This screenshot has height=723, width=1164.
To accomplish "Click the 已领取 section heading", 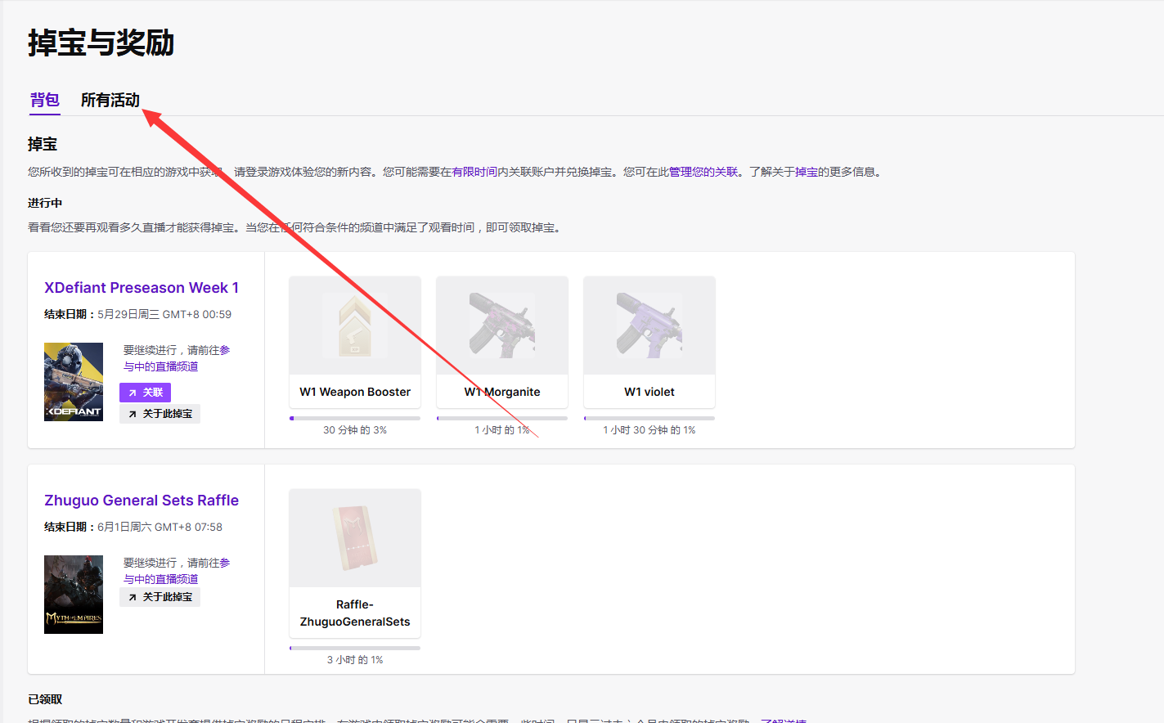I will coord(45,699).
